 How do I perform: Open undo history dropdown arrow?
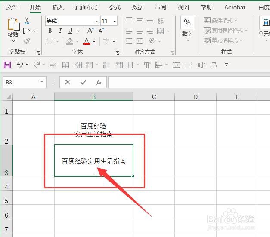[x=27, y=64]
